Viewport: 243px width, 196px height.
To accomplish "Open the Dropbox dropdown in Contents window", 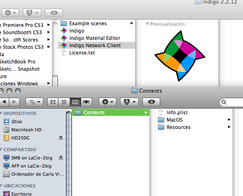I will tap(129, 102).
